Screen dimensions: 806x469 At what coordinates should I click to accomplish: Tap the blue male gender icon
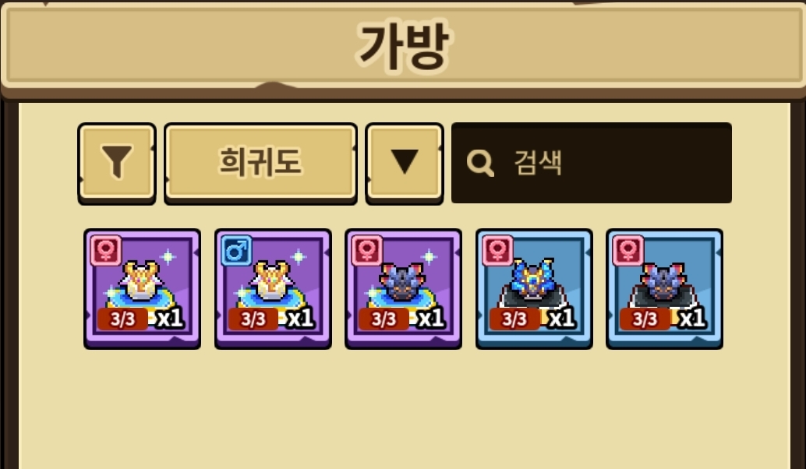click(x=236, y=251)
